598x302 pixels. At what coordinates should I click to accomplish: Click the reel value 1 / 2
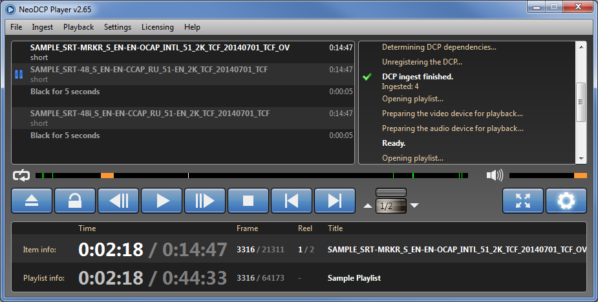click(306, 250)
